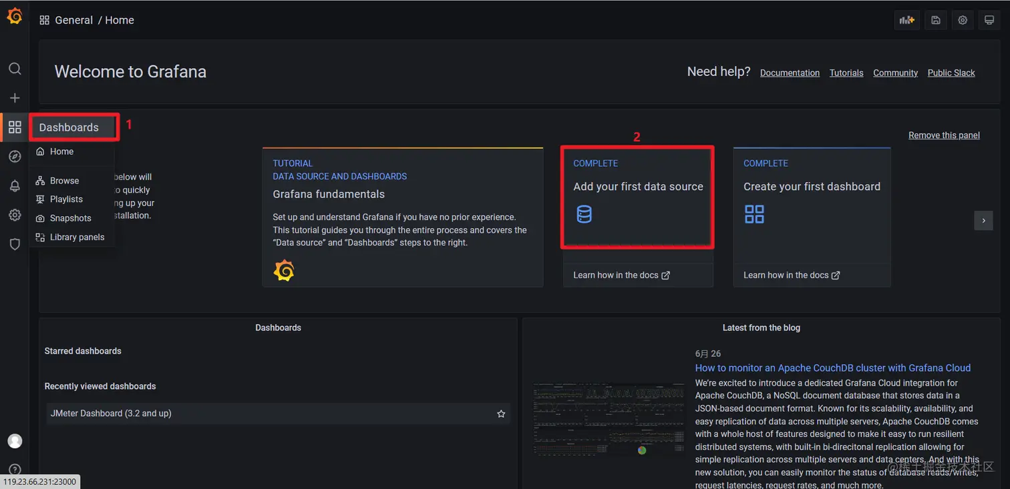Screen dimensions: 1010x489
Task: Click the grid icon in Create dashboard card
Action: point(754,214)
